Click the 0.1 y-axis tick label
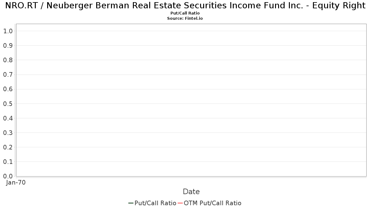370x208 pixels. click(x=8, y=162)
